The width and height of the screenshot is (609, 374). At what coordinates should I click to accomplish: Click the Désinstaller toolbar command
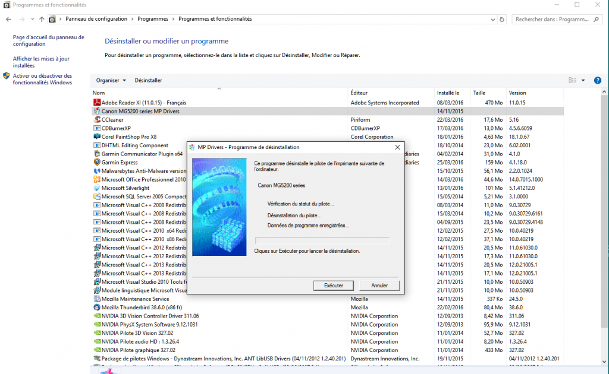(x=148, y=80)
